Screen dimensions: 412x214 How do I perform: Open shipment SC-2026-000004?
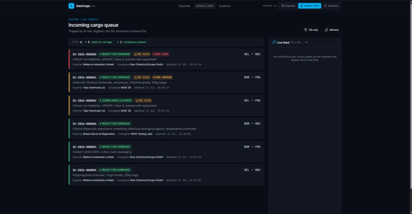[166, 152]
